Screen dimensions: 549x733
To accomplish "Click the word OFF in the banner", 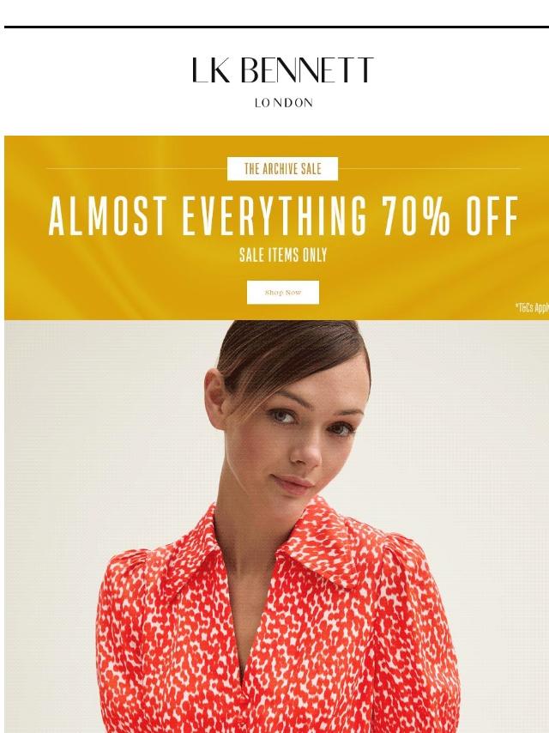I will click(492, 216).
